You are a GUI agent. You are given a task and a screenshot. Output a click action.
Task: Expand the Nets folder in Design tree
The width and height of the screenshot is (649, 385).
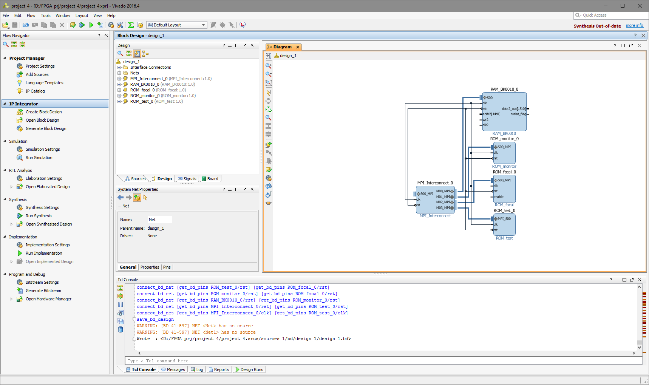point(119,73)
